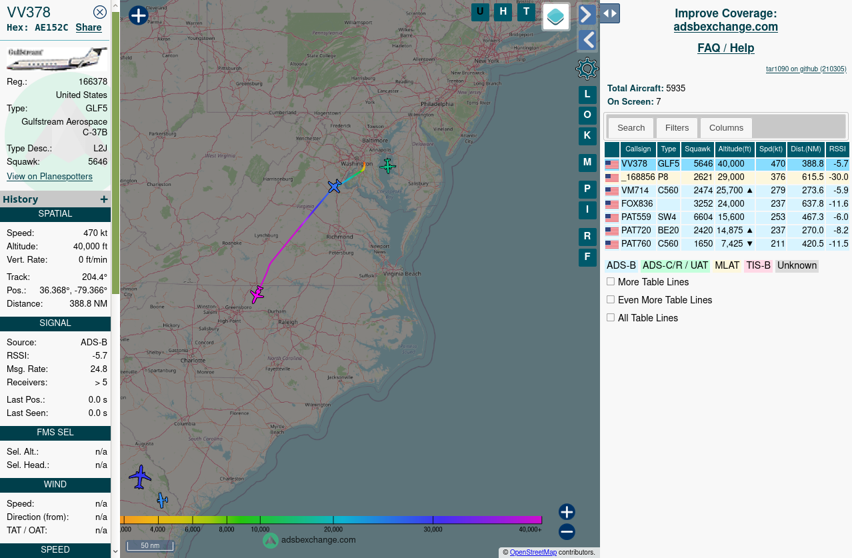This screenshot has height=558, width=852.
Task: Click the ADS-B legend swatch
Action: pos(621,265)
